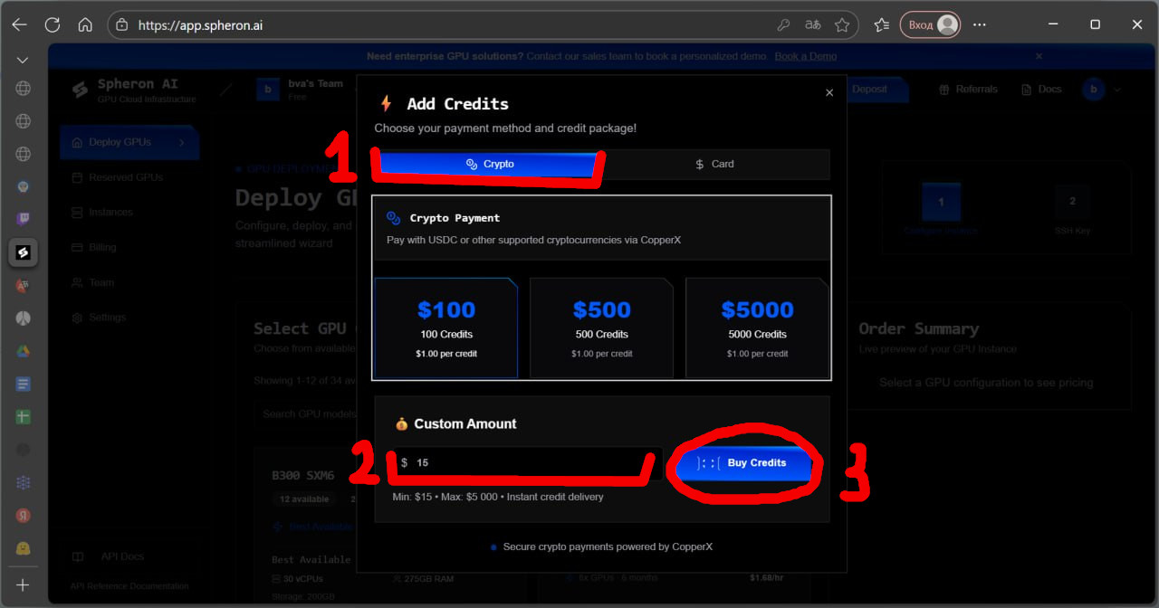
Task: Open Docs link in the Spheron header
Action: [x=1041, y=89]
